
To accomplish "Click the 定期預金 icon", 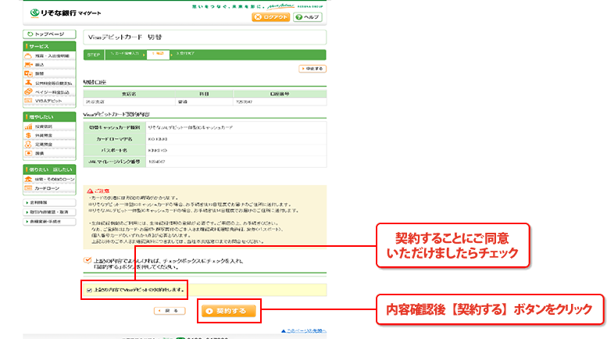I will [28, 145].
